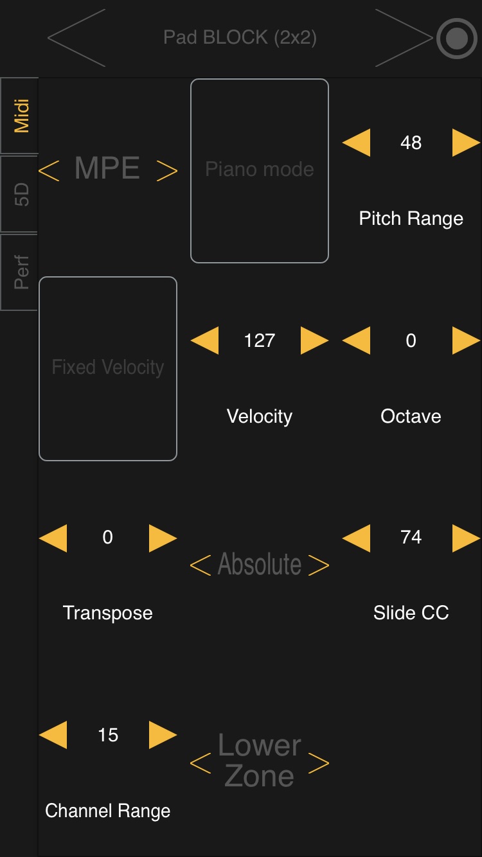
Task: Decrease the Octave below zero
Action: (x=357, y=341)
